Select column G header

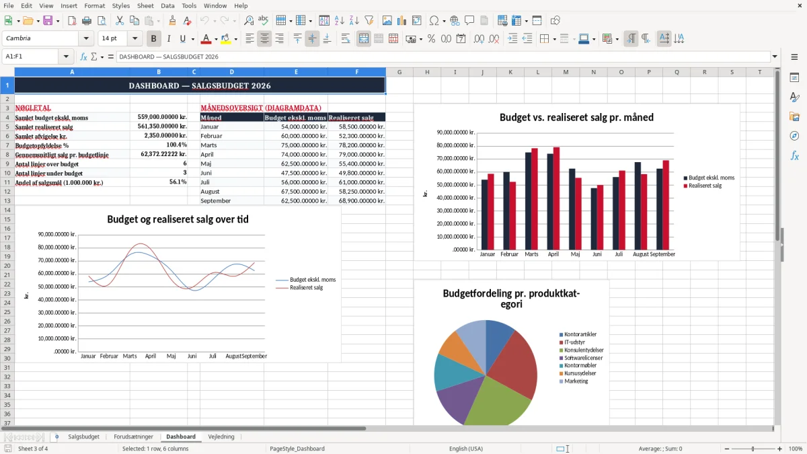[399, 72]
